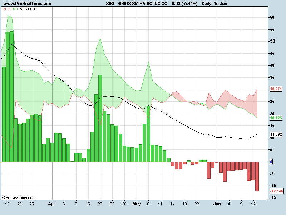Click the green histogram bar at May 6
286x215 pixels.
pyautogui.click(x=148, y=134)
